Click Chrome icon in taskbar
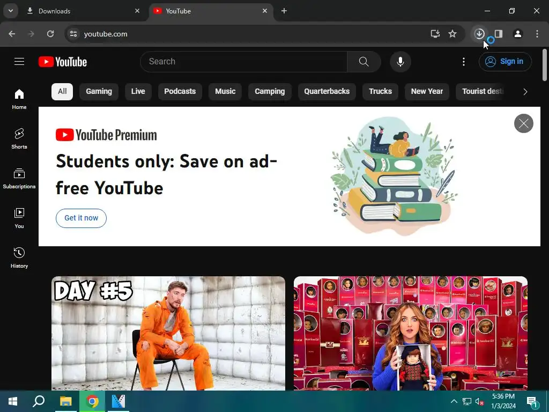The height and width of the screenshot is (412, 549). [x=92, y=401]
